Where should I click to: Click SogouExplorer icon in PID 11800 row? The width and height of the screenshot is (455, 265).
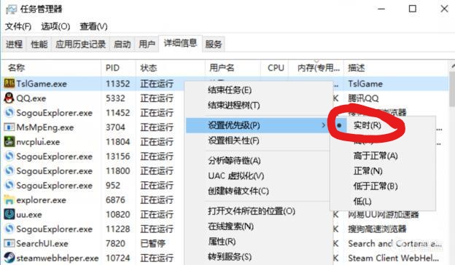(9, 170)
